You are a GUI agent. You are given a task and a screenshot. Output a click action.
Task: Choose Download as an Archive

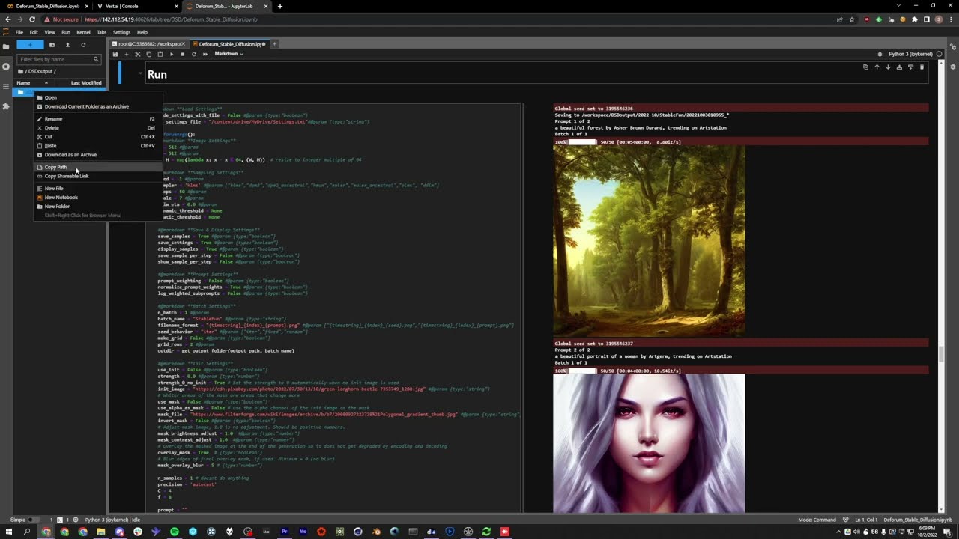(x=98, y=155)
